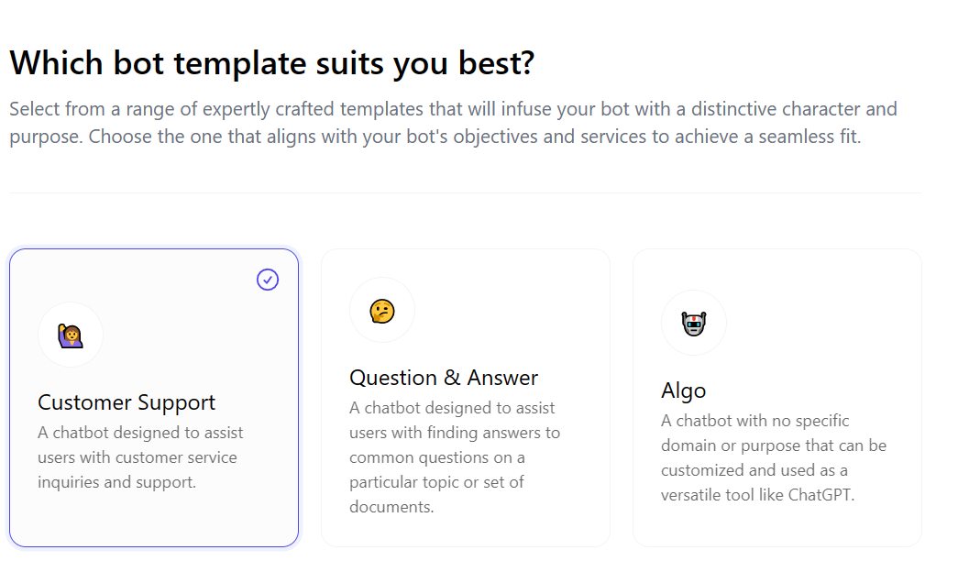Click "inquiries and support." in Customer Support card

[116, 482]
